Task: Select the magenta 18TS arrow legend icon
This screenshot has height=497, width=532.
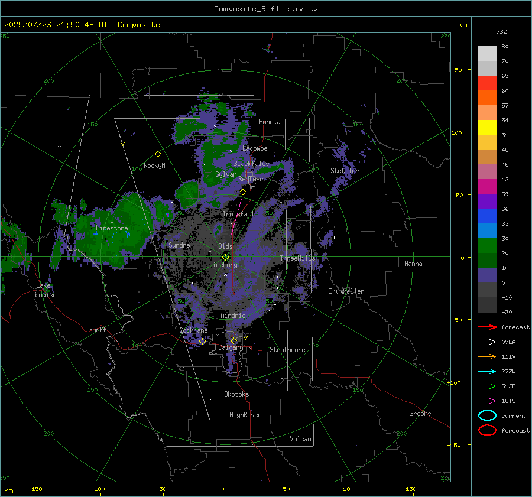Action: coord(487,401)
